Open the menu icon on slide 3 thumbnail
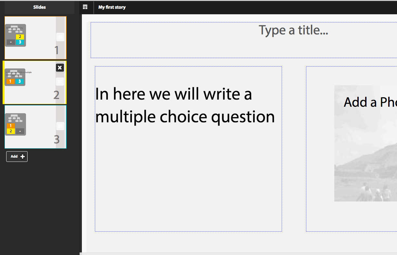The image size is (397, 255). point(60,126)
